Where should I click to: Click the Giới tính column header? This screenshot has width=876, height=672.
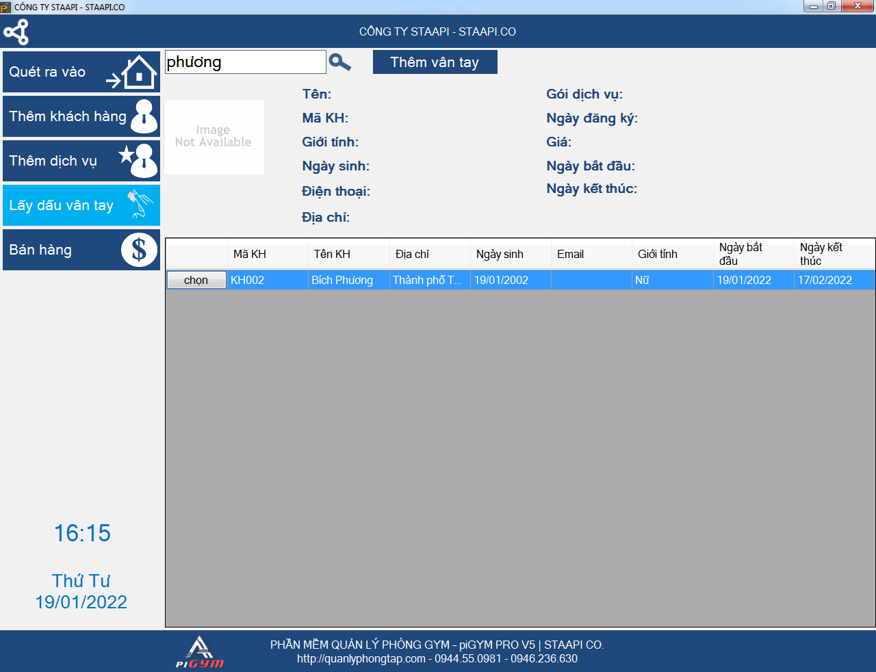coord(671,254)
